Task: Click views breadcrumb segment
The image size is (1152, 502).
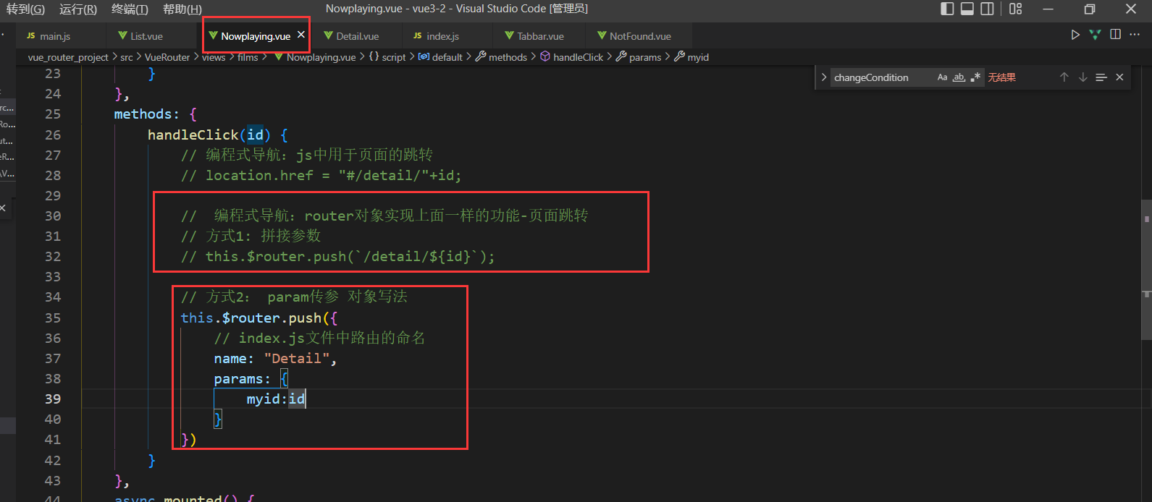Action: click(214, 57)
